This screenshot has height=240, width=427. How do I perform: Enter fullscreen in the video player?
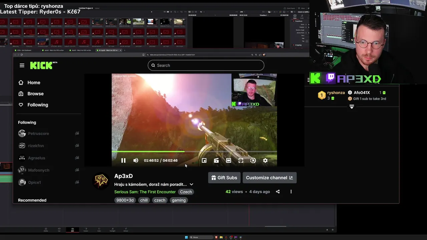point(241,160)
